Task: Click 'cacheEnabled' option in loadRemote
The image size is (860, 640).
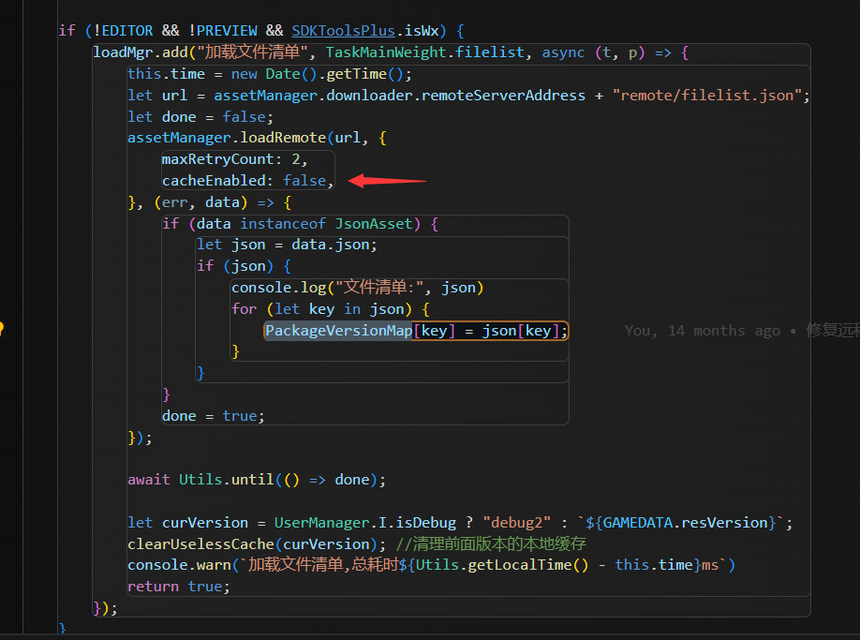Action: (214, 181)
